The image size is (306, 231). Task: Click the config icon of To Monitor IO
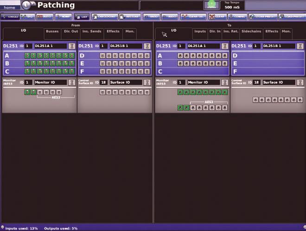[225, 82]
